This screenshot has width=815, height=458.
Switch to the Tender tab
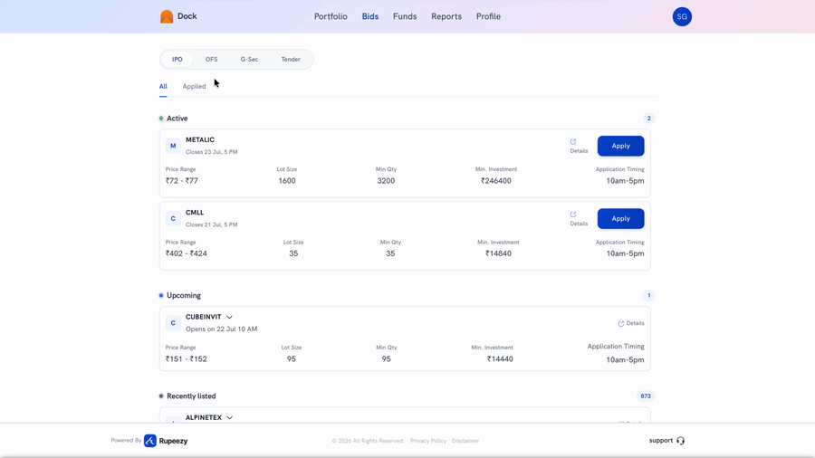[x=291, y=59]
